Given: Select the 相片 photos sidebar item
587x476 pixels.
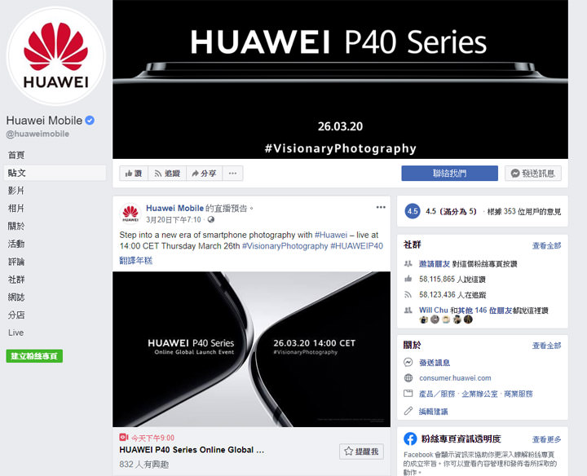Looking at the screenshot, I should point(16,208).
